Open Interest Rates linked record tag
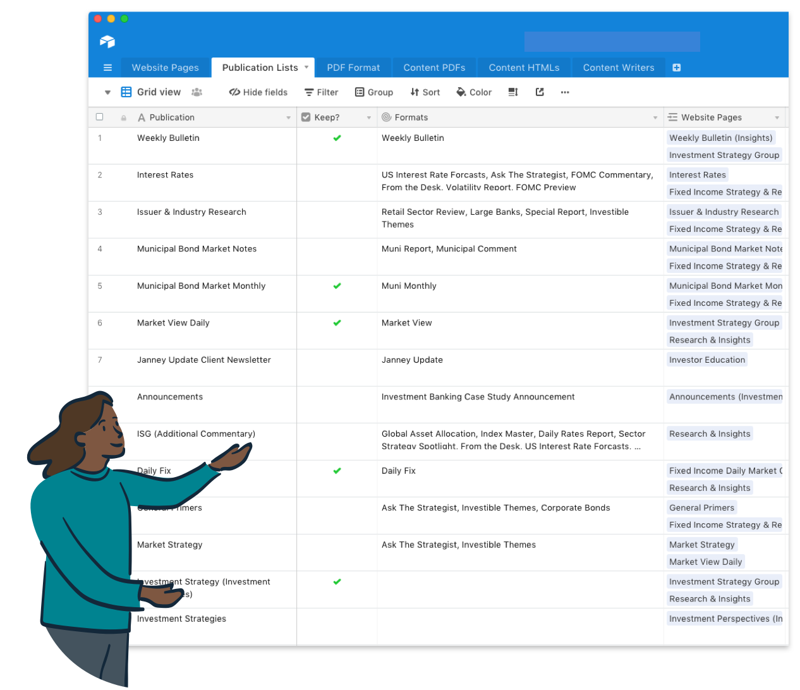Image resolution: width=800 pixels, height=690 pixels. click(698, 175)
